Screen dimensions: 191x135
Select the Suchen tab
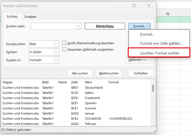tap(12, 17)
